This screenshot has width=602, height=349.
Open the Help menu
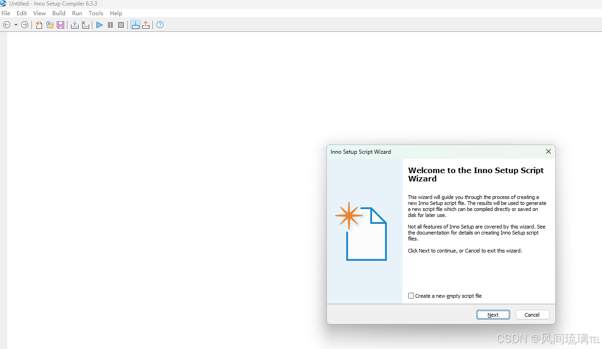coord(116,13)
